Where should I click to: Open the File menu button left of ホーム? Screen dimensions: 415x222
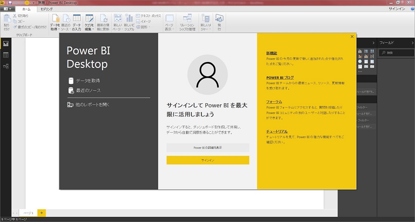7,9
